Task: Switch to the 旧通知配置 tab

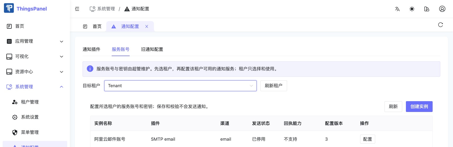Action: (x=152, y=49)
